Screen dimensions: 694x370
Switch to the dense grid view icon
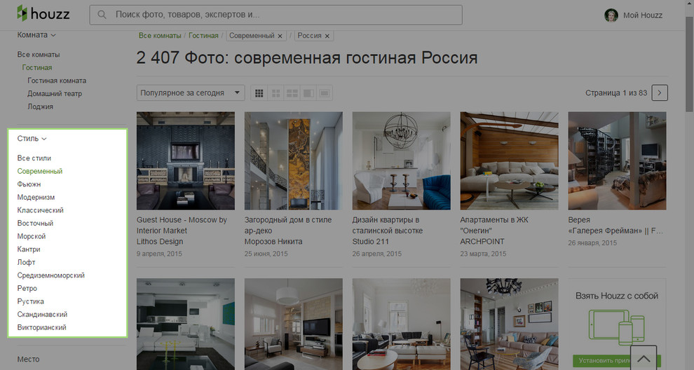point(259,93)
